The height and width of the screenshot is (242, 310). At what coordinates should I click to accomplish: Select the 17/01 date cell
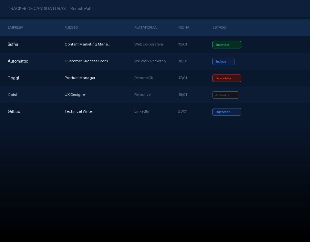[182, 78]
